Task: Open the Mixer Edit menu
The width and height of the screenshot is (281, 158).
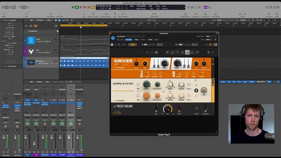Action: (31, 82)
